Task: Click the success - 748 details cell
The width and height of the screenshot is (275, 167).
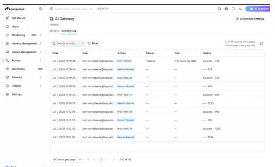Action: click(211, 61)
